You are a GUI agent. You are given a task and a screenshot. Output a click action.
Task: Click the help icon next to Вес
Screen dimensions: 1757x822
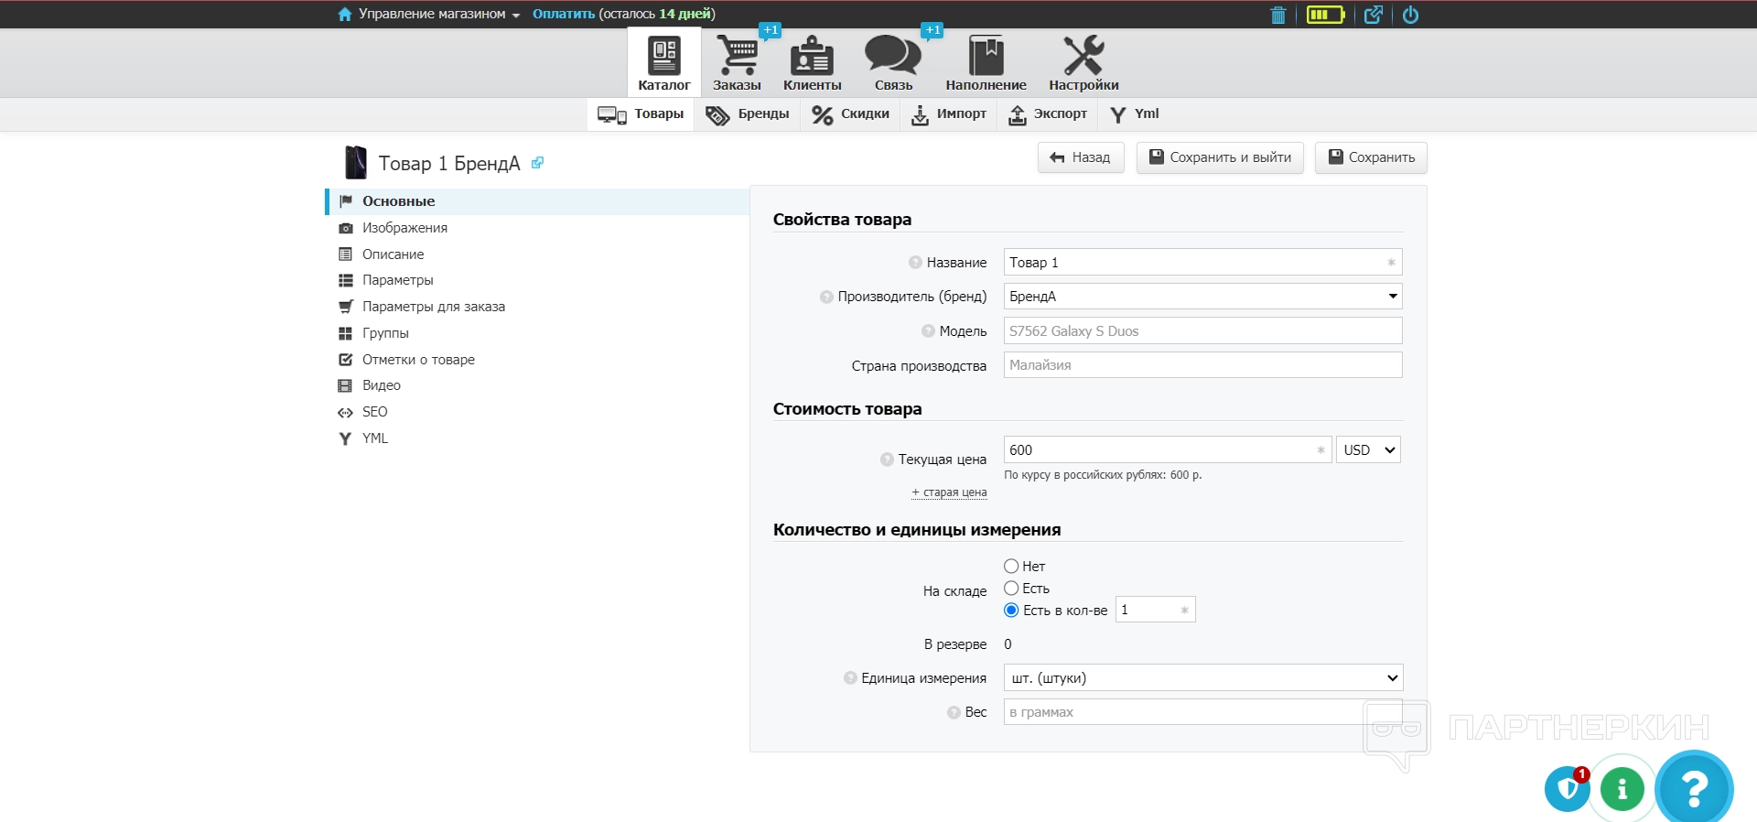(954, 712)
